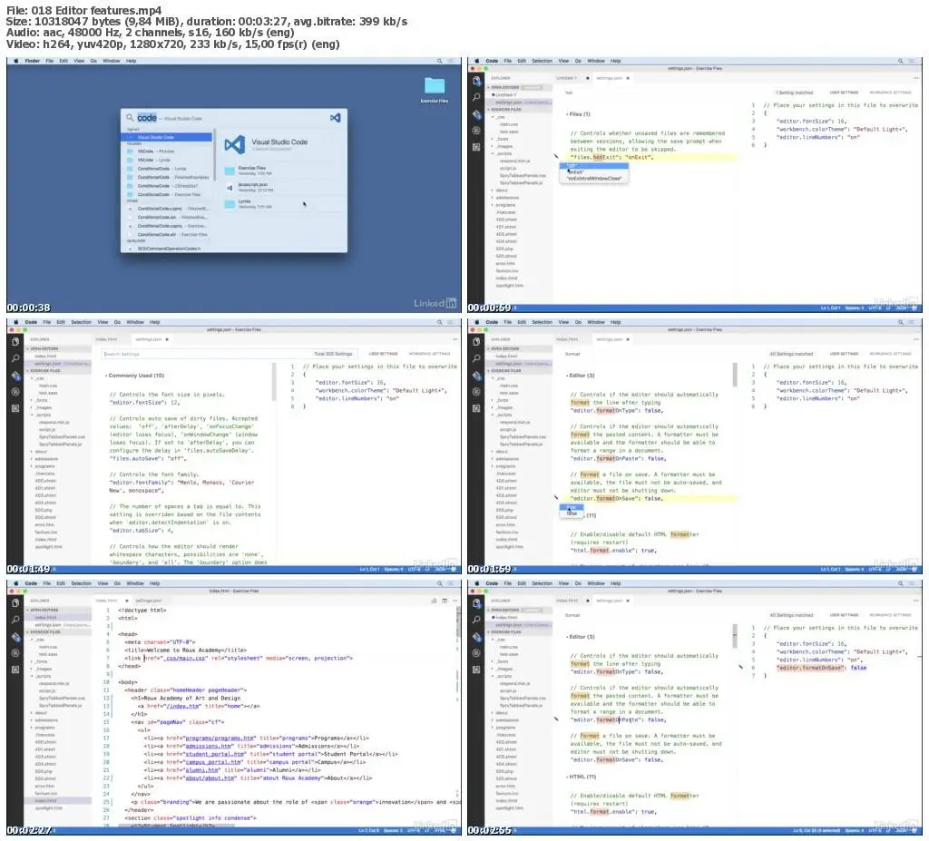Image resolution: width=929 pixels, height=841 pixels.
Task: Click Search Settings field in 00:01:49 frame
Action: [x=230, y=354]
